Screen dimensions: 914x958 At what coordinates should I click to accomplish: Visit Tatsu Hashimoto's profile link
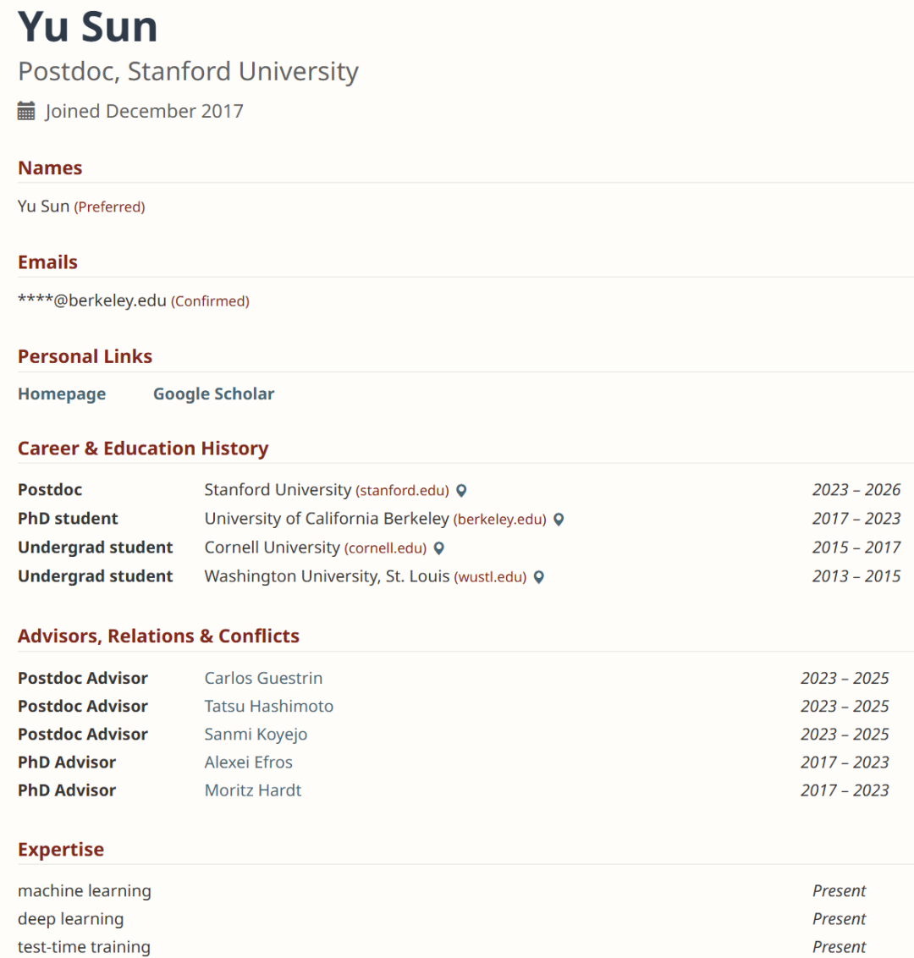click(268, 706)
